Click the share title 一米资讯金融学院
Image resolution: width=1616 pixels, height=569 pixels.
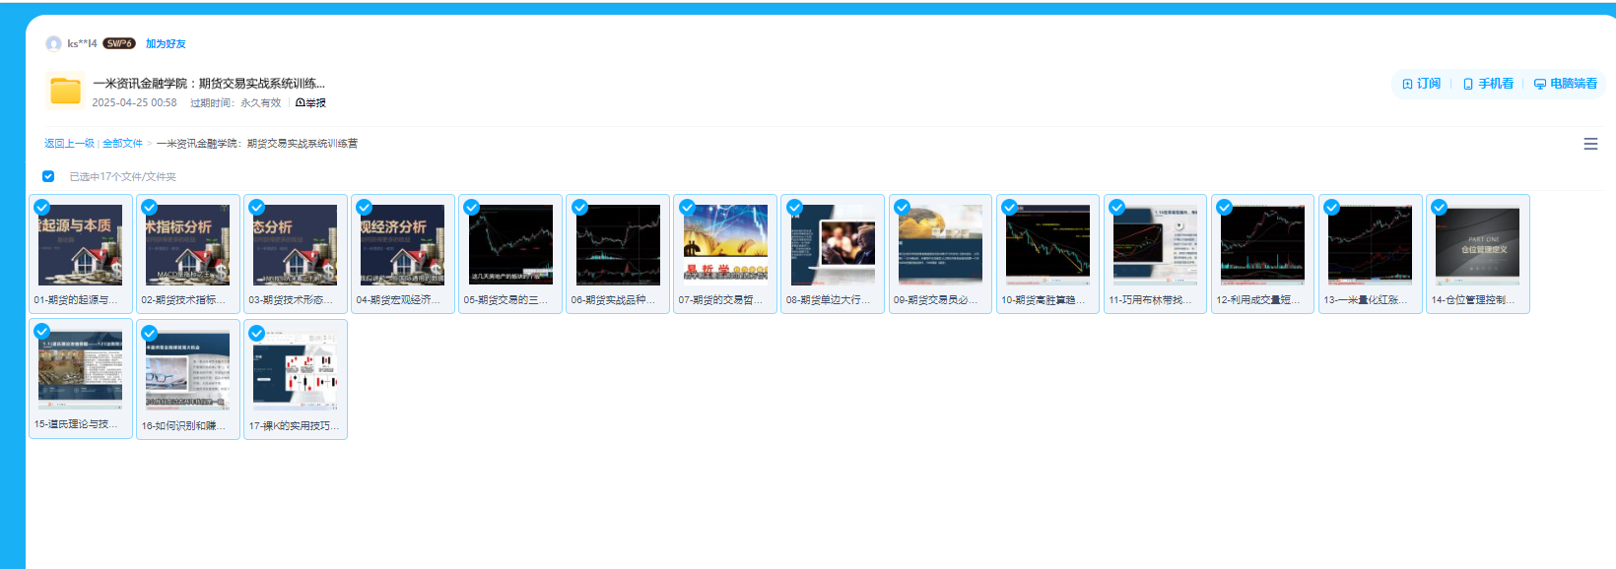tap(209, 84)
